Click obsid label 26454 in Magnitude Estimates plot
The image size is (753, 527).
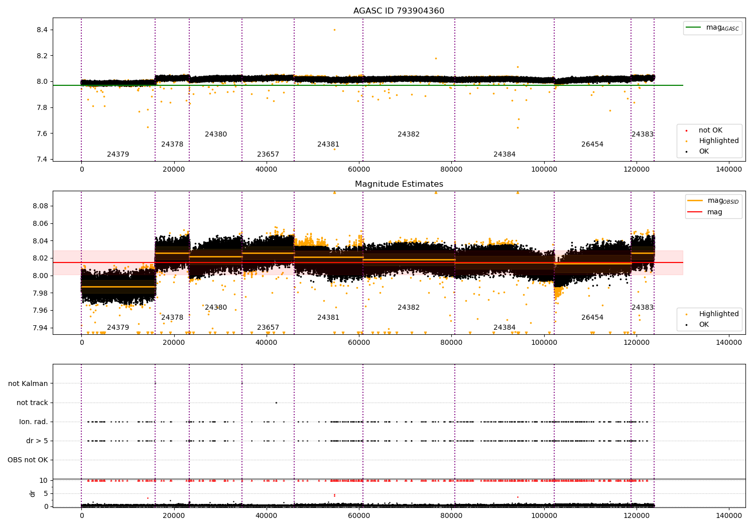pos(592,317)
